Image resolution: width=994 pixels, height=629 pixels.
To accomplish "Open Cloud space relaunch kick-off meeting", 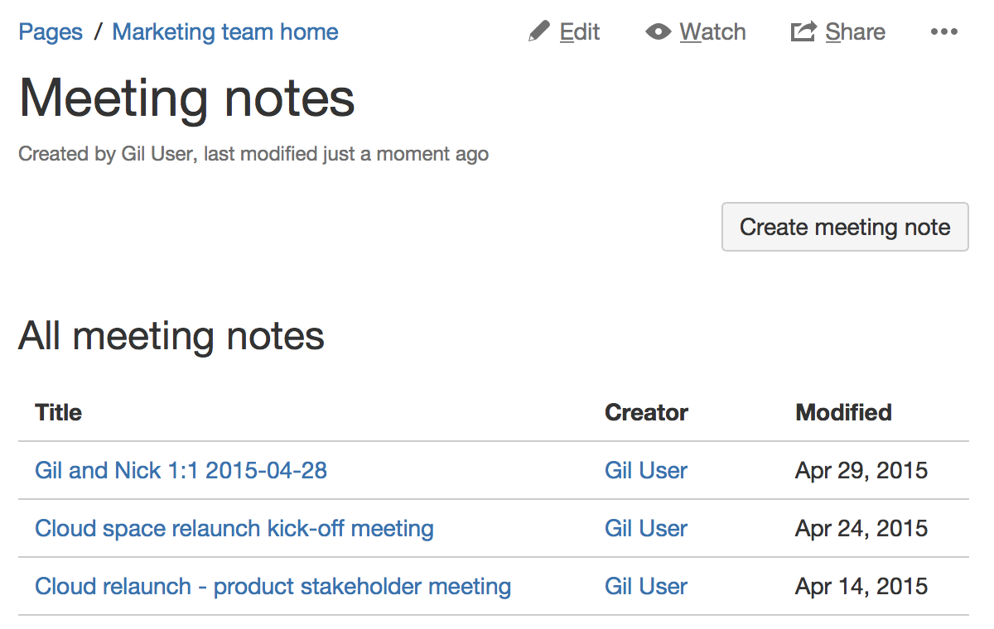I will [x=234, y=528].
